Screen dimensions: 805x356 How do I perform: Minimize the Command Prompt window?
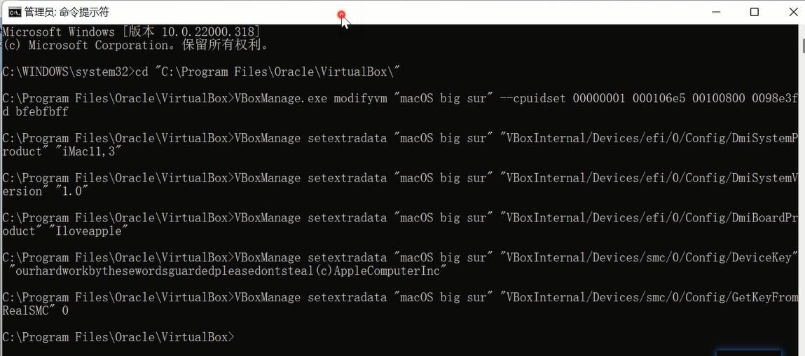tap(717, 12)
